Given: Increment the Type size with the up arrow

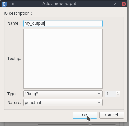Looking at the screenshot, I should click(x=118, y=93).
